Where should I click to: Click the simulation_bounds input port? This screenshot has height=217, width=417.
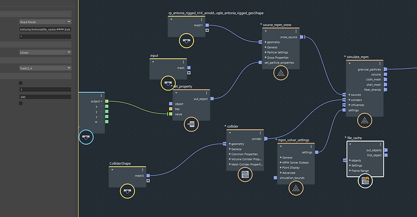pyautogui.click(x=275, y=178)
